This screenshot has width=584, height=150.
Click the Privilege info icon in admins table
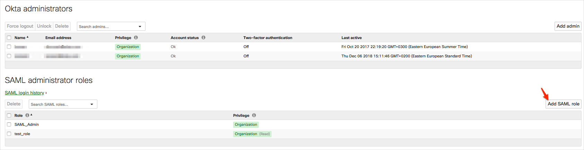click(x=136, y=38)
